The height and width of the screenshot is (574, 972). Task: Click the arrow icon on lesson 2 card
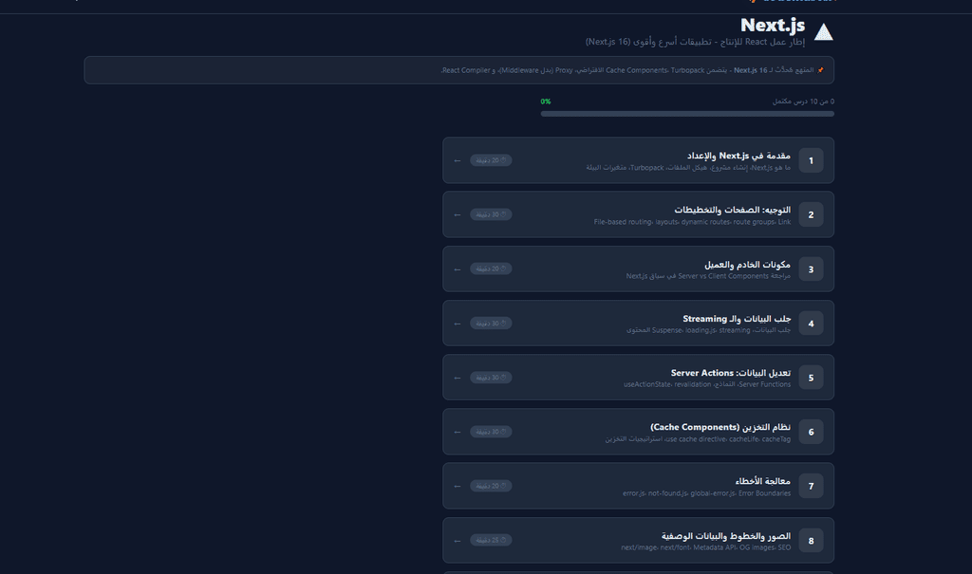(x=458, y=214)
